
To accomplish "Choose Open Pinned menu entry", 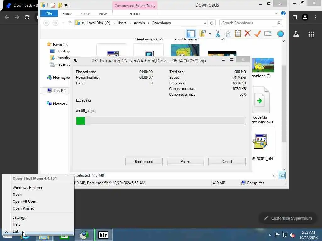I will [x=23, y=208].
